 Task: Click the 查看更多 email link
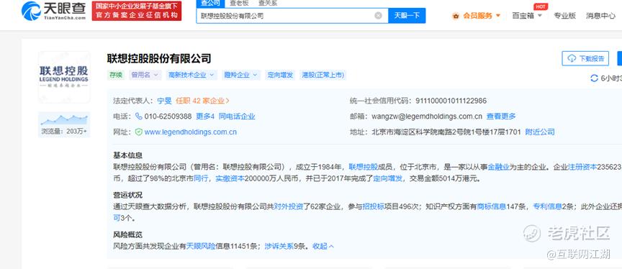(x=501, y=117)
